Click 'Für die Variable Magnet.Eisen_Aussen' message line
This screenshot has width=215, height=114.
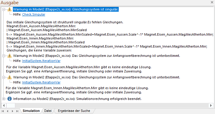[79, 67]
